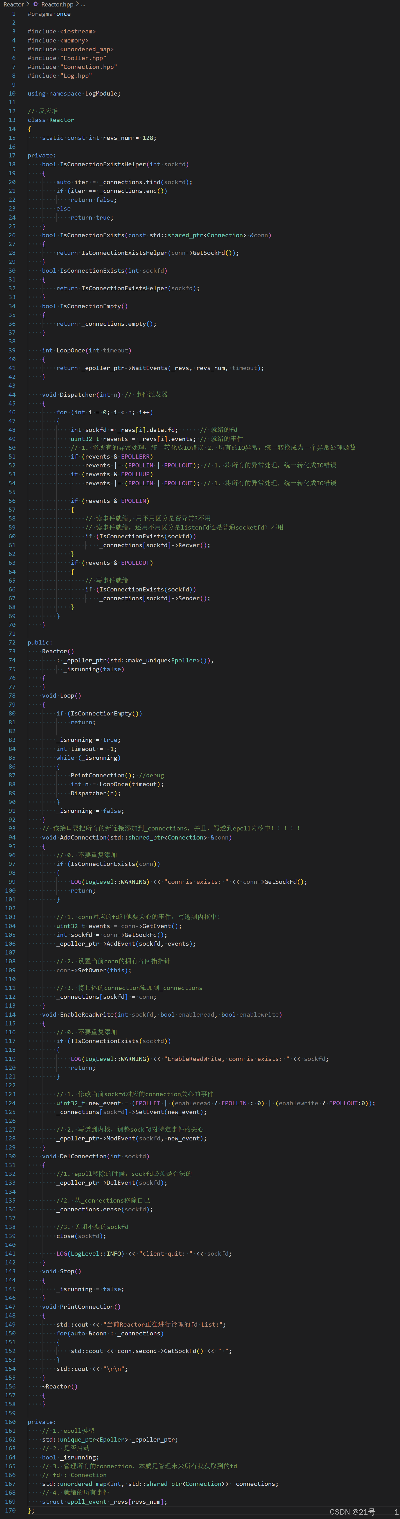Viewport: 400px width, 1519px height.
Task: Click line number 43 in gutter
Action: click(x=12, y=386)
